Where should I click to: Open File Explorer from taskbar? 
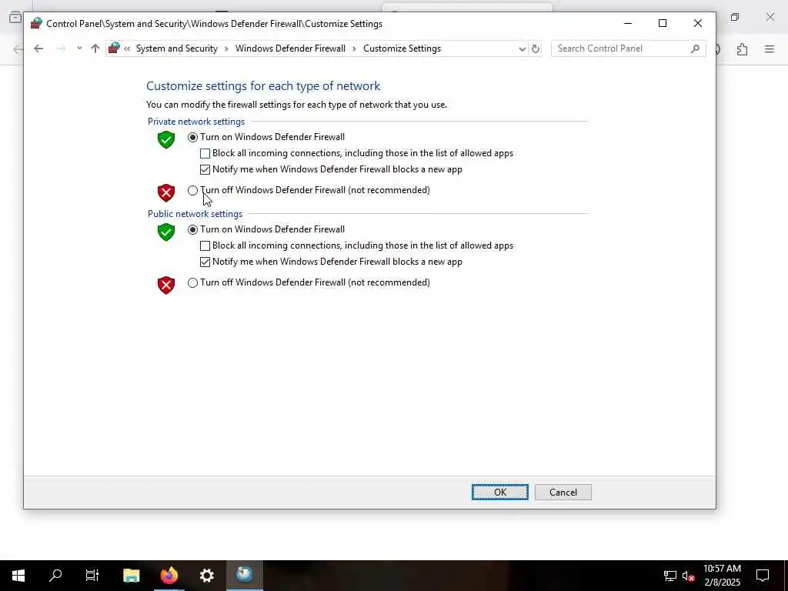tap(131, 576)
